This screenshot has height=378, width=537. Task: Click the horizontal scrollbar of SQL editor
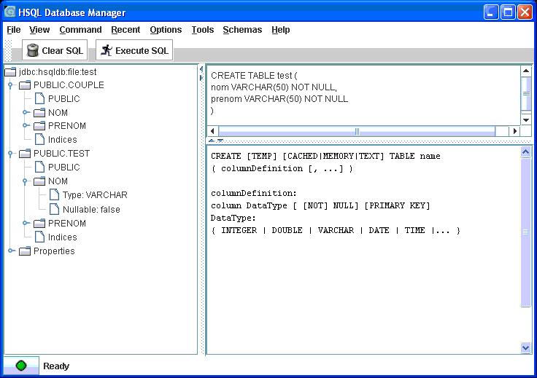click(357, 131)
